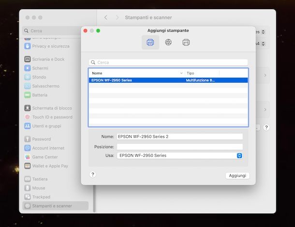
Task: Click the Cerca search field in Aggiungi stampante
Action: click(x=168, y=62)
